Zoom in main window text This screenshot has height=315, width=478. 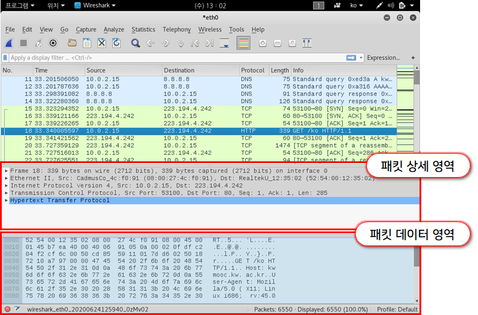click(263, 43)
